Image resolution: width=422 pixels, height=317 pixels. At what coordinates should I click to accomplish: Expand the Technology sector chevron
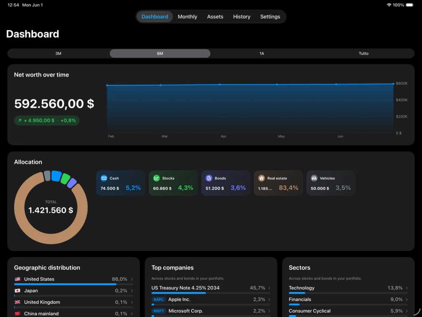(x=407, y=288)
